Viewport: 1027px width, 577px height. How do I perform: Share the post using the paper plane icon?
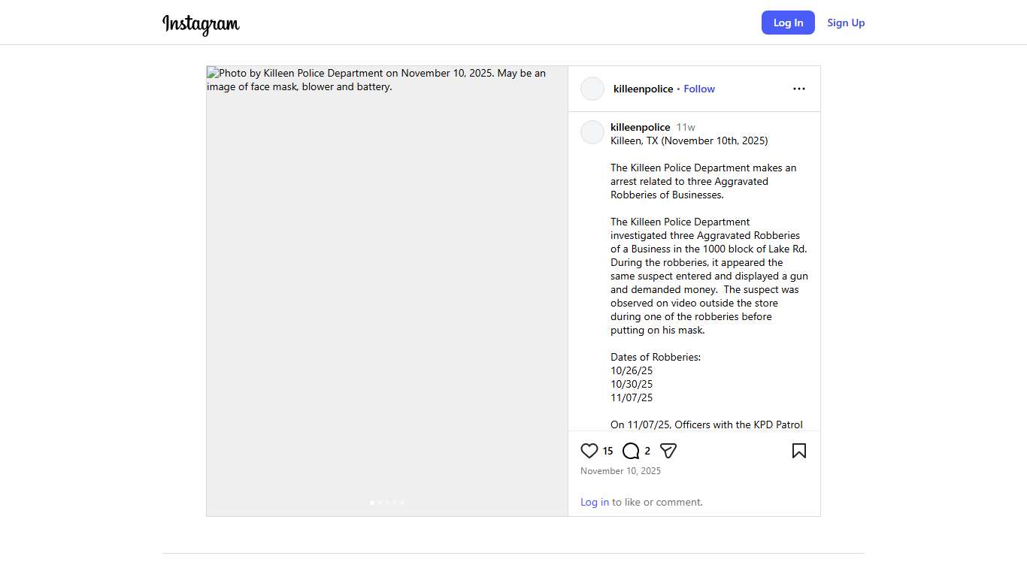[668, 451]
